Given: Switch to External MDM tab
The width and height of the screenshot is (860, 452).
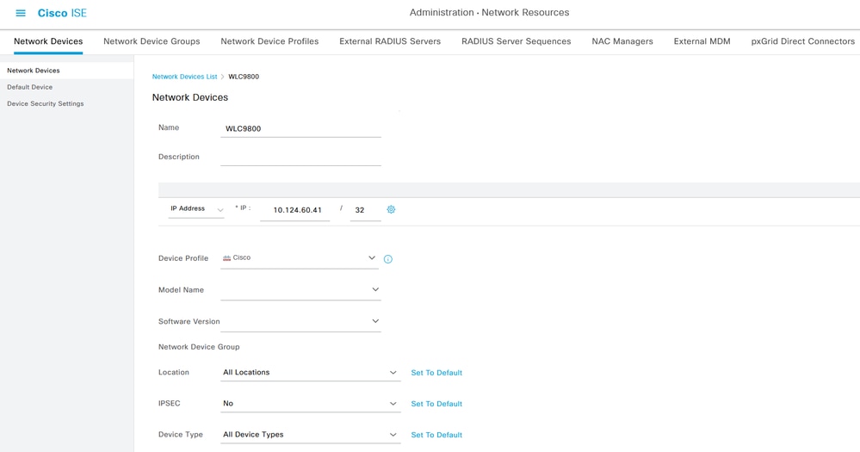Looking at the screenshot, I should pos(702,41).
